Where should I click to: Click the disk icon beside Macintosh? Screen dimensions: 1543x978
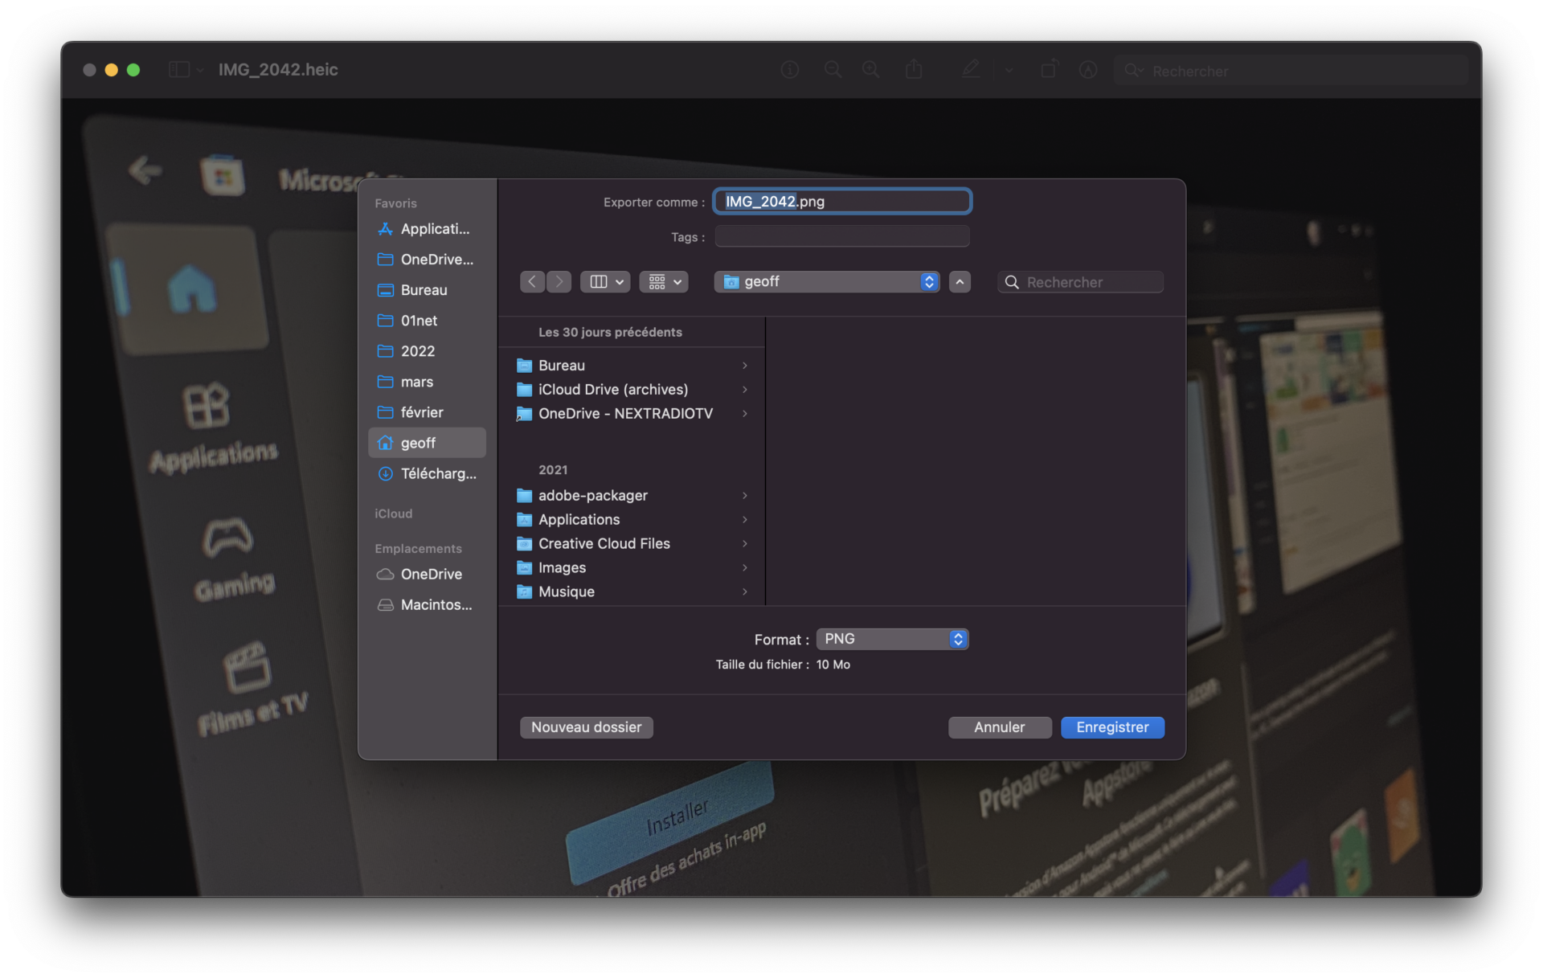click(386, 605)
